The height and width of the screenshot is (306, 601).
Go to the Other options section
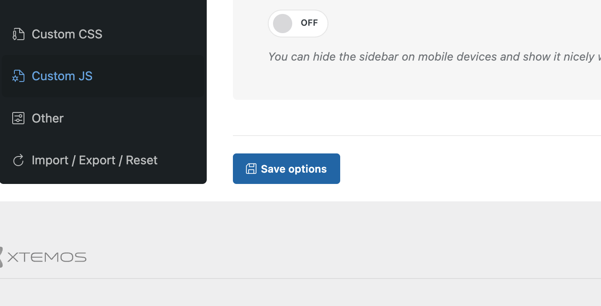(48, 118)
